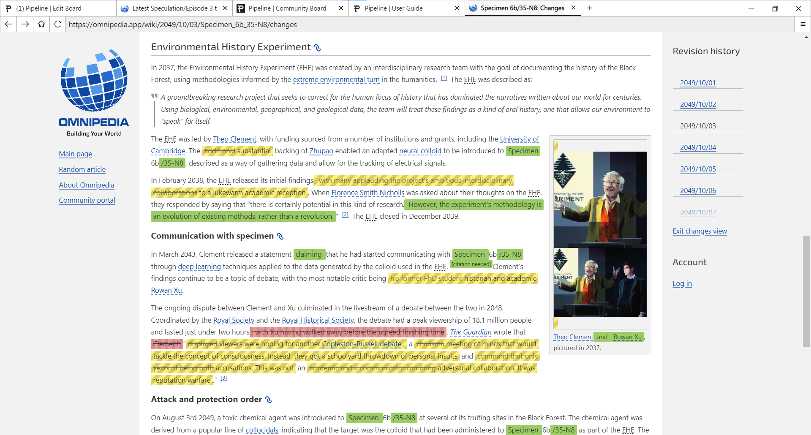The width and height of the screenshot is (811, 435).
Task: Open the Main page link
Action: pyautogui.click(x=75, y=154)
